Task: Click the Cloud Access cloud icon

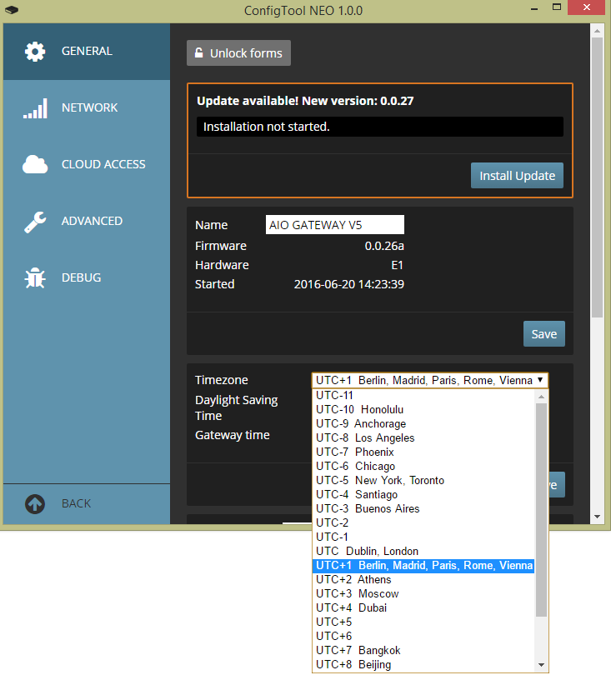Action: pyautogui.click(x=35, y=164)
